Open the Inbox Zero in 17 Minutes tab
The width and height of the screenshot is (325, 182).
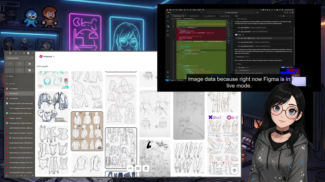pos(19,148)
